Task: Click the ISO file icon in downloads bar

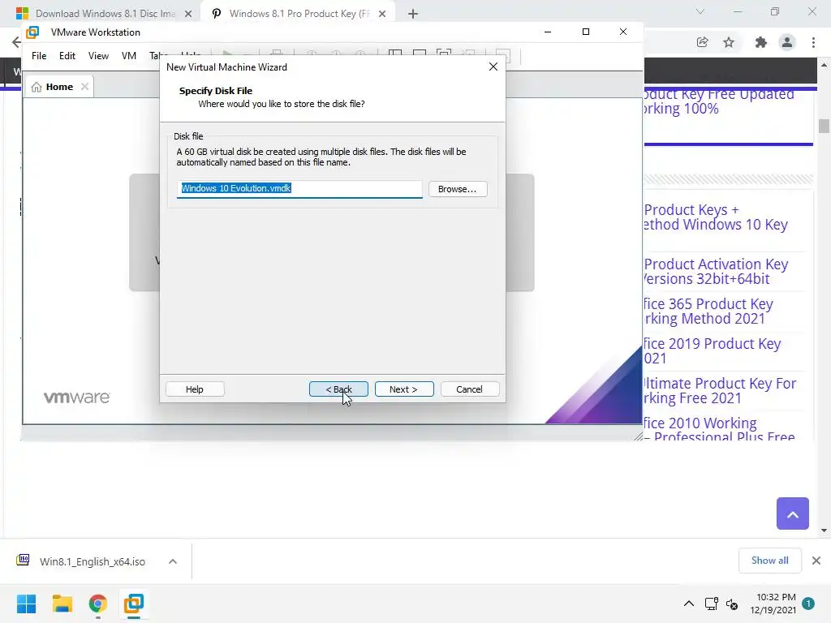Action: [23, 560]
